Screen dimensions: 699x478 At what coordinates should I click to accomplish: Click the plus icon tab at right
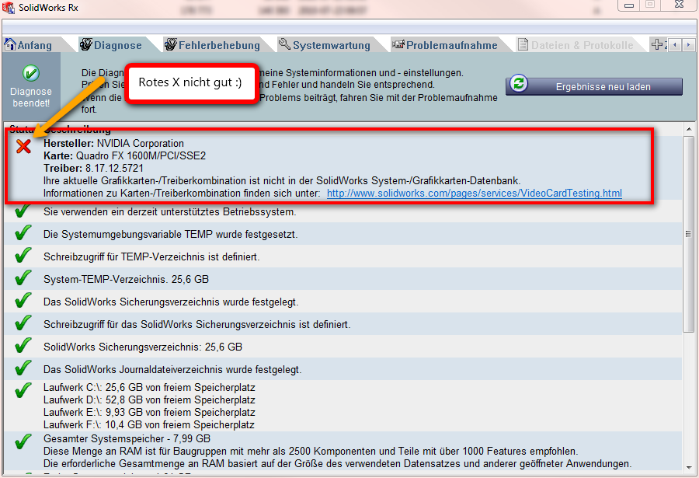[657, 44]
